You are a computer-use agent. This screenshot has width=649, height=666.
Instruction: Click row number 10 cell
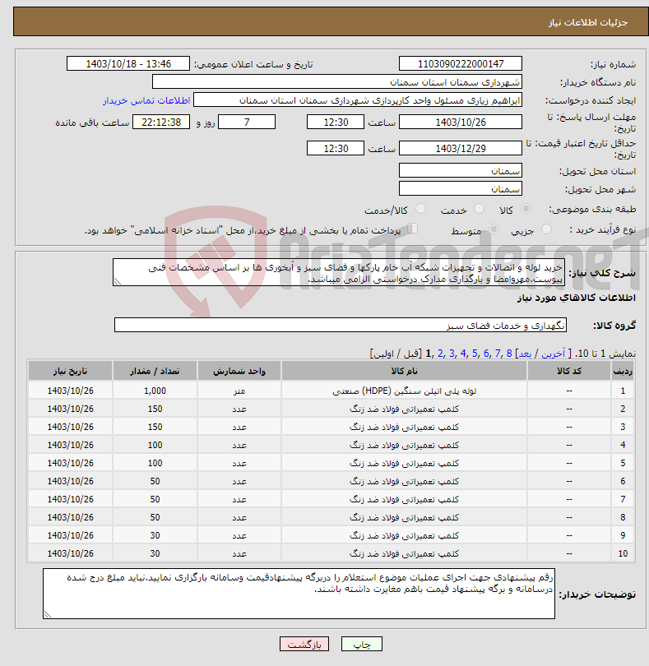click(623, 553)
